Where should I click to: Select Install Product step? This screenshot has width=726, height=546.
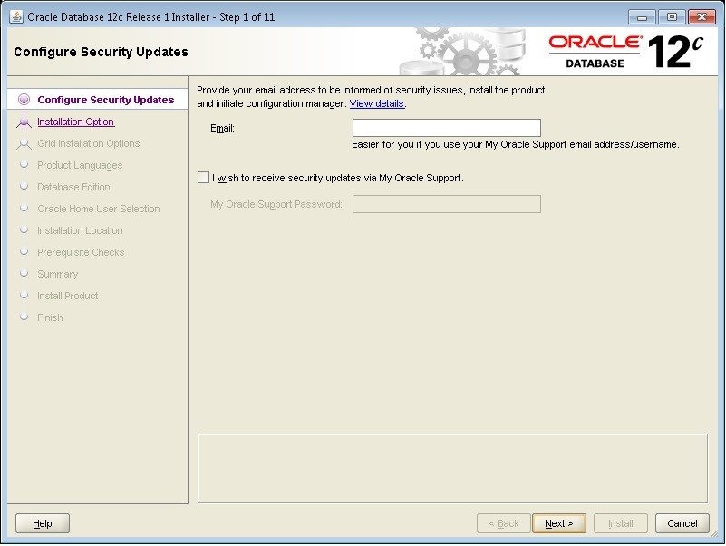click(68, 296)
